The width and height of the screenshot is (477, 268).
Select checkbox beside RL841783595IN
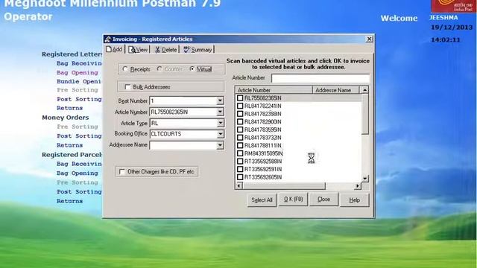[x=240, y=130]
